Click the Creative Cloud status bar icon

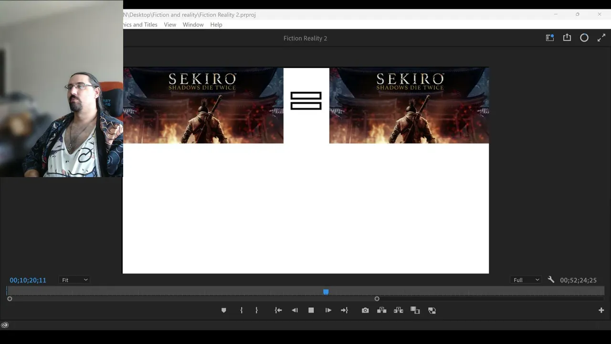click(5, 325)
